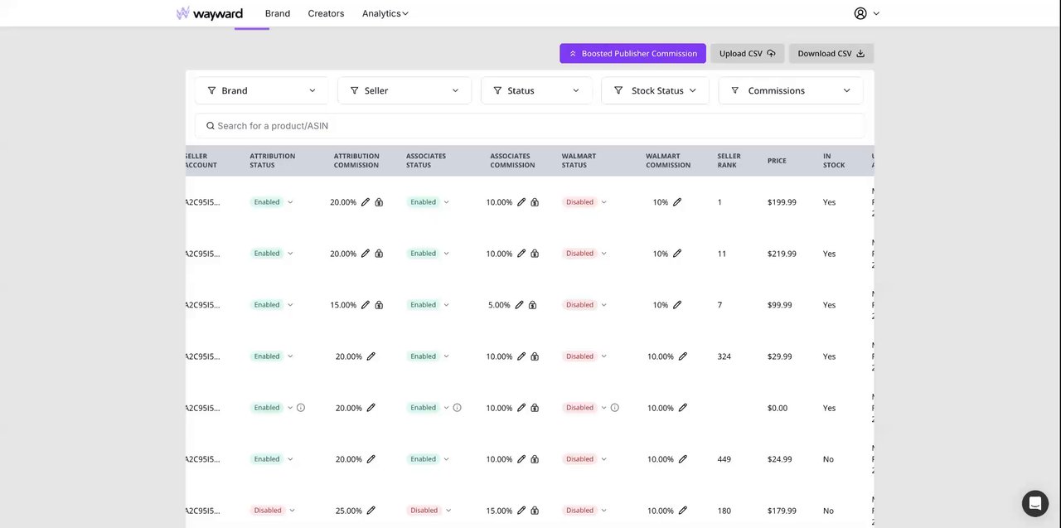Focus the product/ASIN search field
The width and height of the screenshot is (1061, 528).
coord(530,126)
